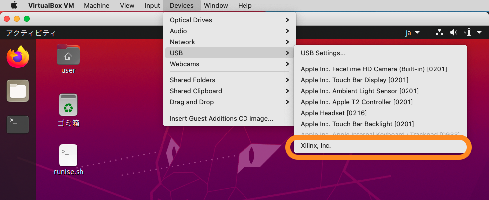This screenshot has width=489, height=200.
Task: Choose Insert Guest Additions CD image
Action: tap(229, 119)
